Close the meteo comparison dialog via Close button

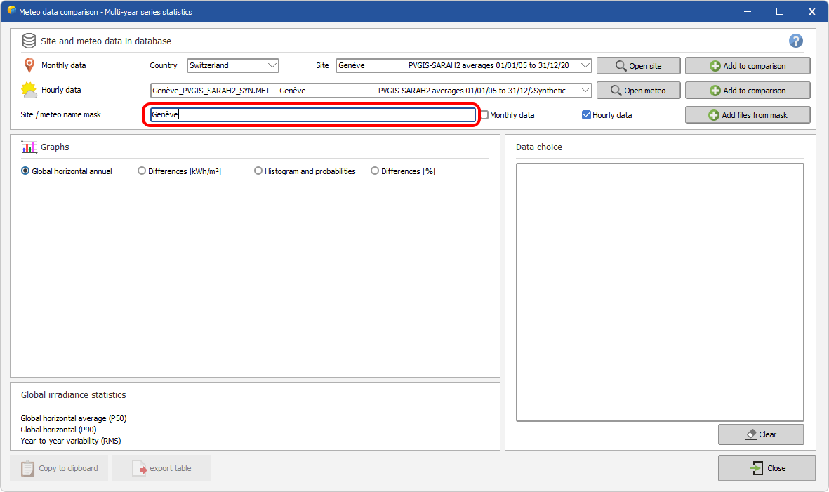pos(767,468)
